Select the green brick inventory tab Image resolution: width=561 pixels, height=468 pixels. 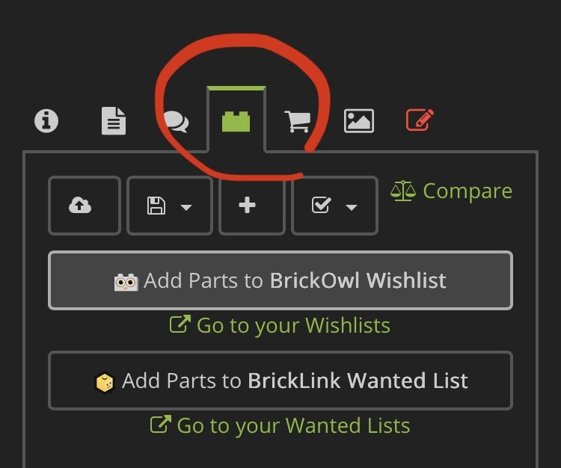236,122
